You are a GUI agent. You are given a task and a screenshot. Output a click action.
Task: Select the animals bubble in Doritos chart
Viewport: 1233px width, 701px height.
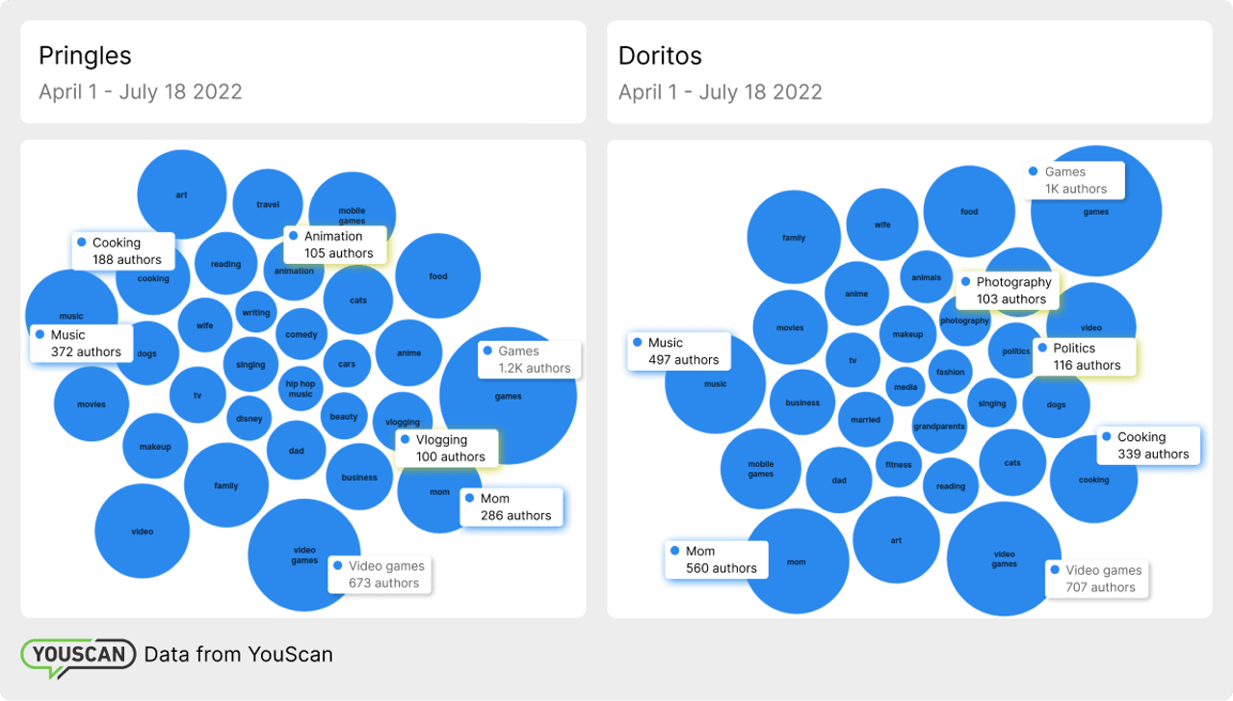[926, 277]
